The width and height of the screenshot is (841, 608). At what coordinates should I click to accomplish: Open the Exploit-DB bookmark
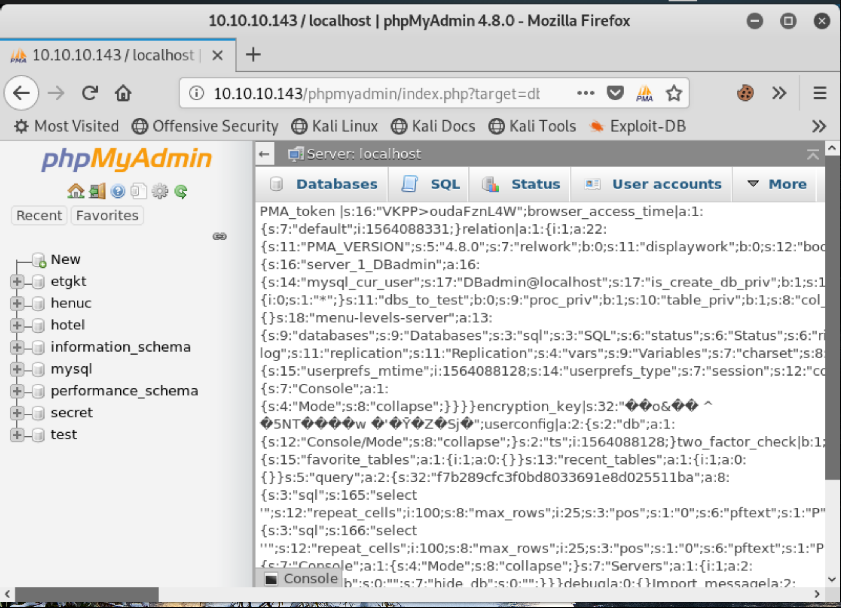click(637, 126)
